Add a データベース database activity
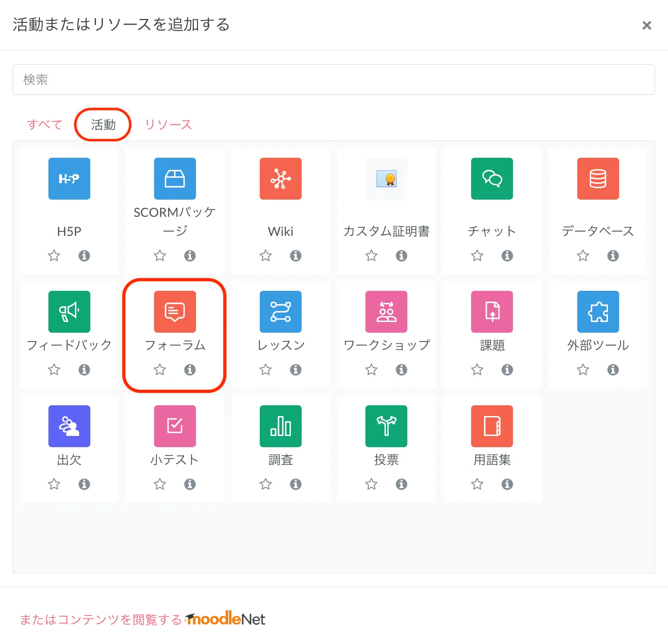 coord(598,179)
